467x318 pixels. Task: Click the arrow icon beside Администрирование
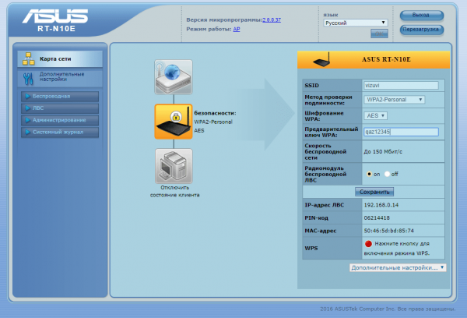pos(28,120)
